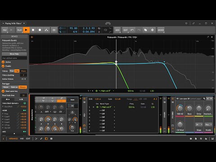Screen dimensions: 216x162
Task: Click the 4/4 time signature field
Action: click(x=75, y=32)
